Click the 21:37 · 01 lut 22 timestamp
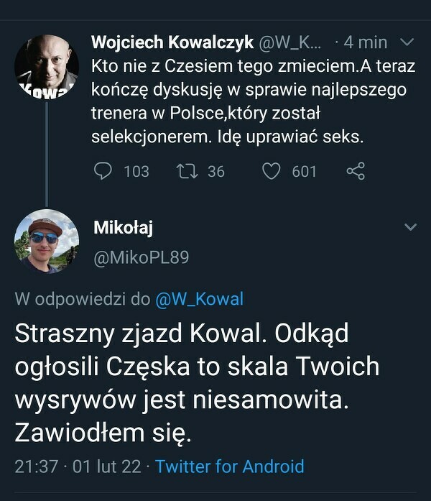The height and width of the screenshot is (501, 431). click(x=78, y=466)
